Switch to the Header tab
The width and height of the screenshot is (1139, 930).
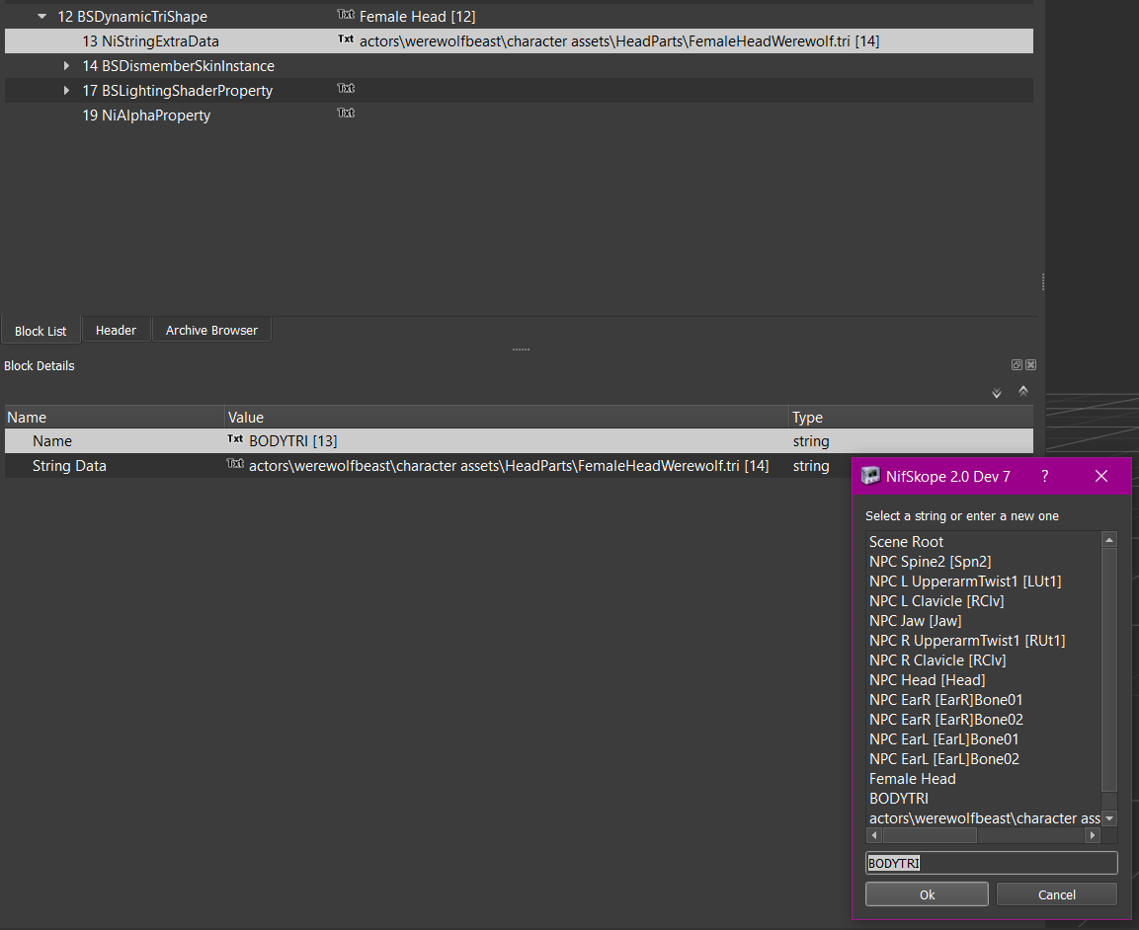[x=117, y=331]
